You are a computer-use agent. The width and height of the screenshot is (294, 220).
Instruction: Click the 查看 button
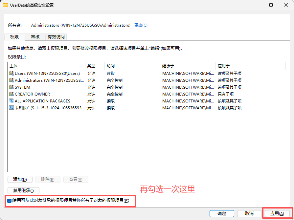tap(76, 179)
